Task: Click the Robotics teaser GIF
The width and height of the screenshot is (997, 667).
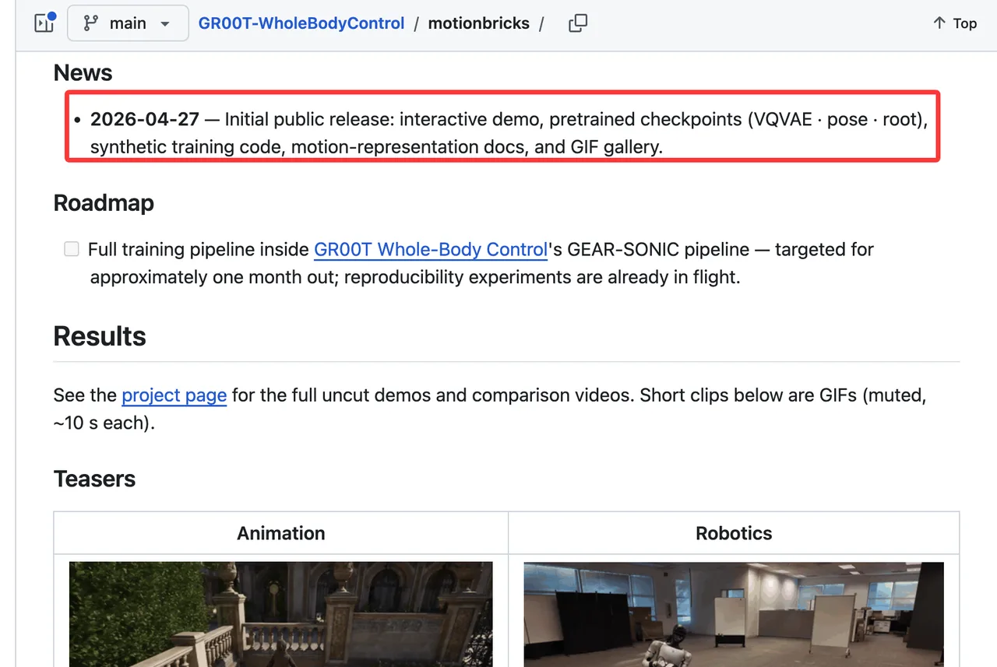Action: 734,614
